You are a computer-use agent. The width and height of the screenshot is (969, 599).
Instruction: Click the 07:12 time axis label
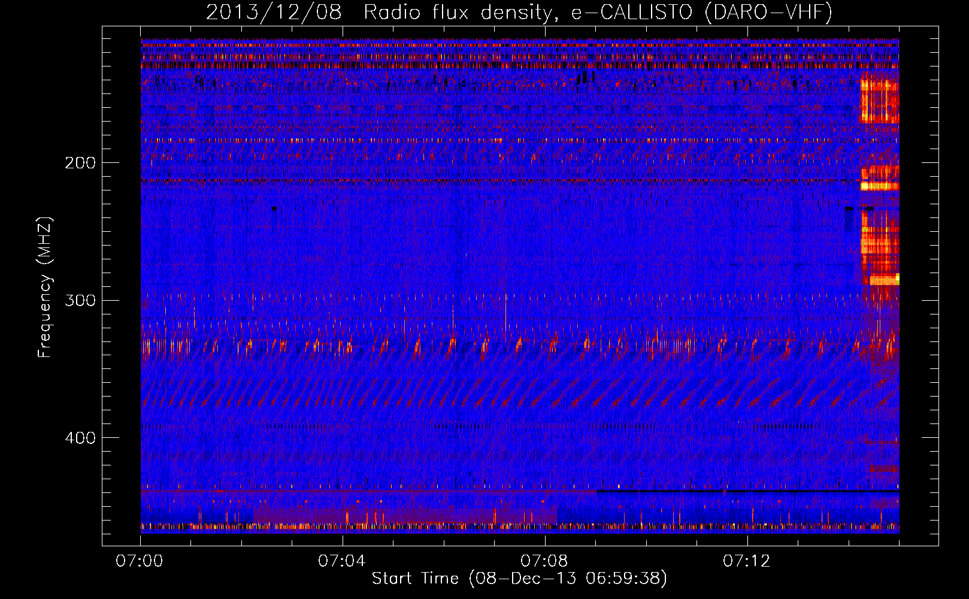(747, 561)
